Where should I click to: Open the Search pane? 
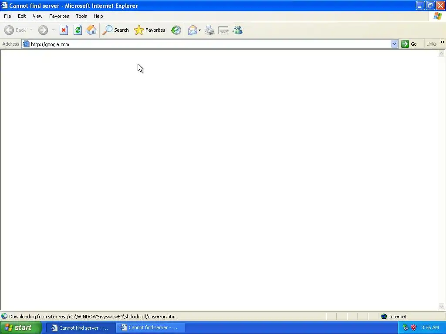pos(116,30)
